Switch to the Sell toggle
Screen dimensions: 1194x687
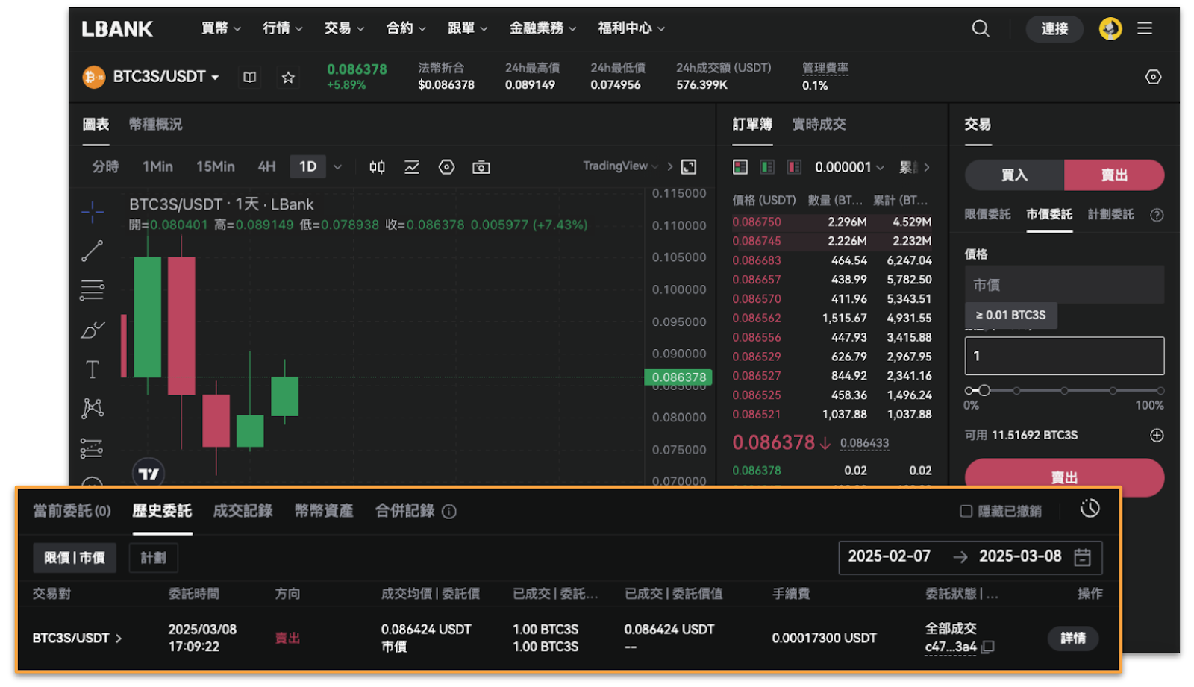pos(1114,175)
